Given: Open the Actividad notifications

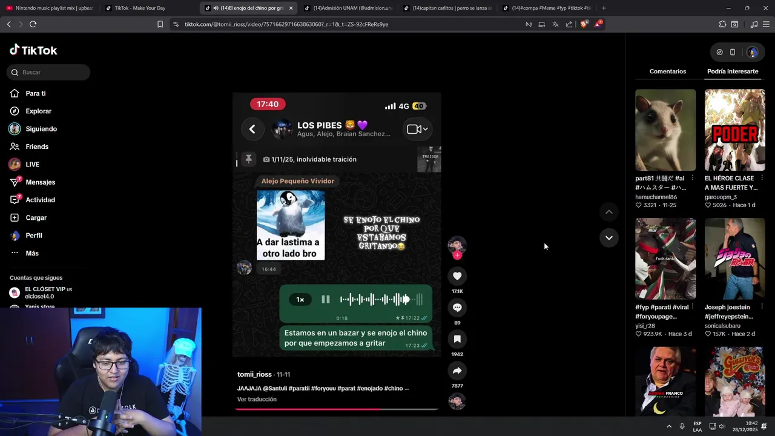Looking at the screenshot, I should pyautogui.click(x=32, y=200).
